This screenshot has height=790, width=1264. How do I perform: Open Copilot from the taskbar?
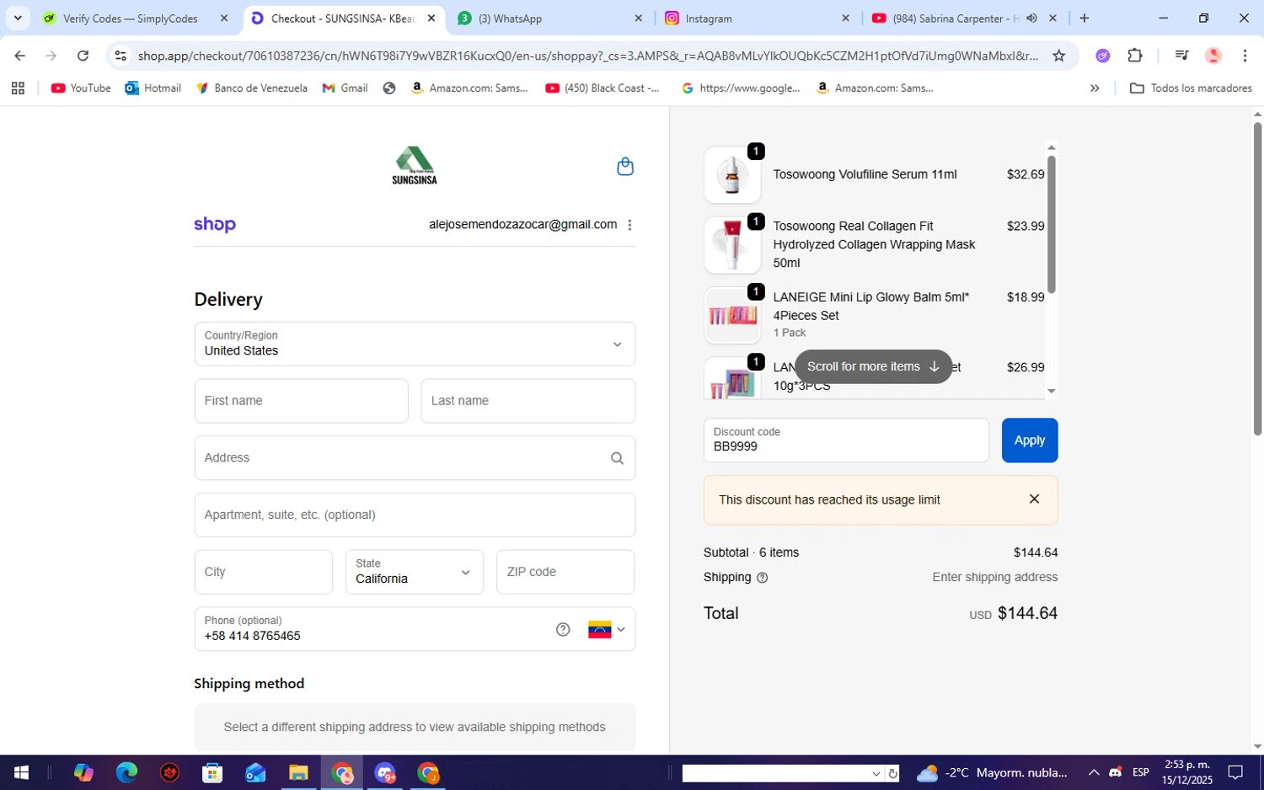[x=83, y=772]
